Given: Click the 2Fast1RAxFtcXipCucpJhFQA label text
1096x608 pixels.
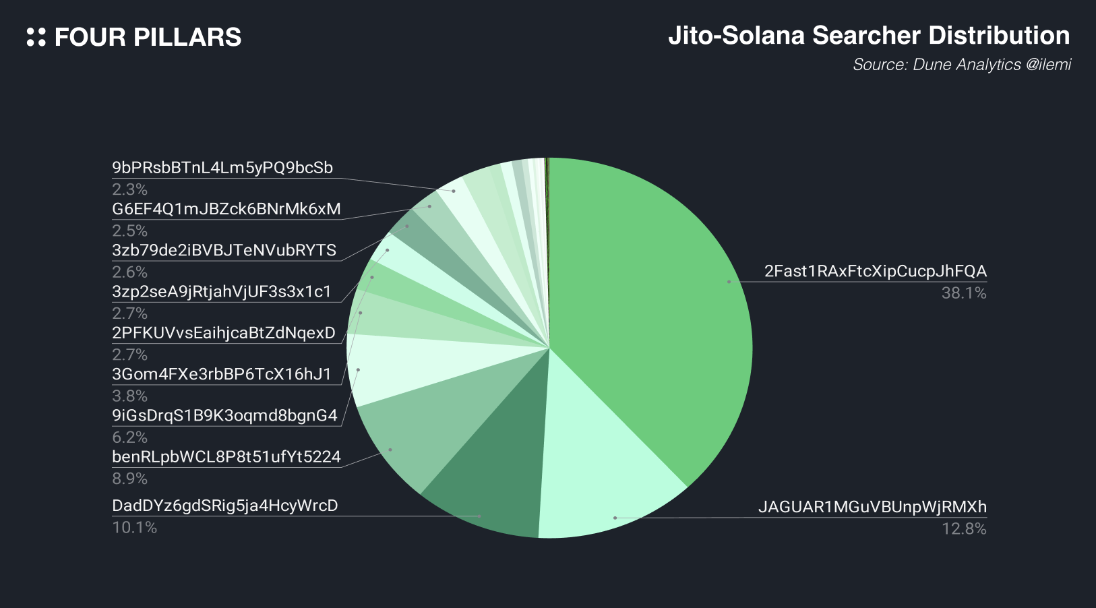Looking at the screenshot, I should click(875, 271).
